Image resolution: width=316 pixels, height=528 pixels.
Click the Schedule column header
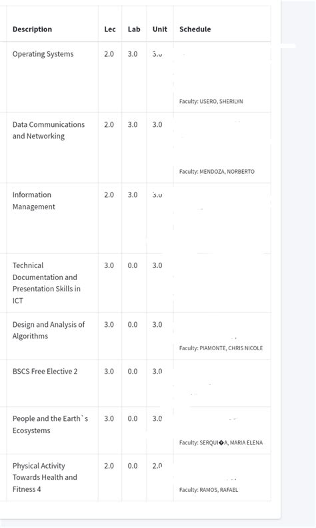click(195, 29)
